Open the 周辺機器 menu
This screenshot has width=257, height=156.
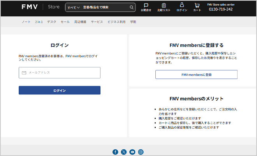pyautogui.click(x=80, y=22)
